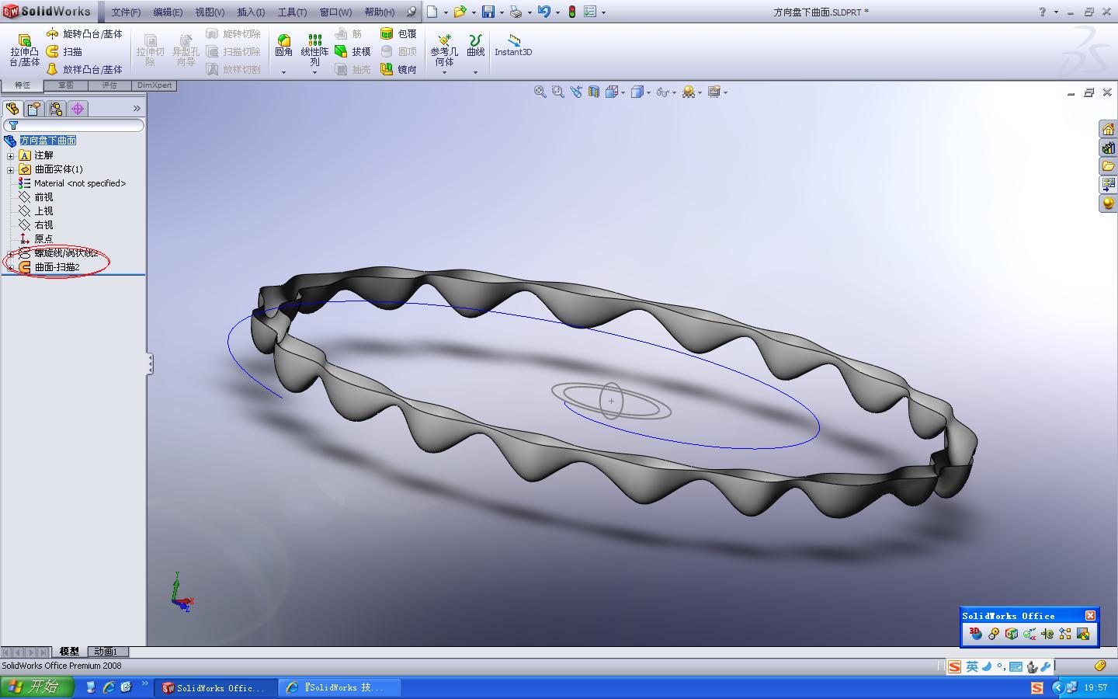Toggle the Instant3D tool
The height and width of the screenshot is (699, 1118).
coord(513,46)
